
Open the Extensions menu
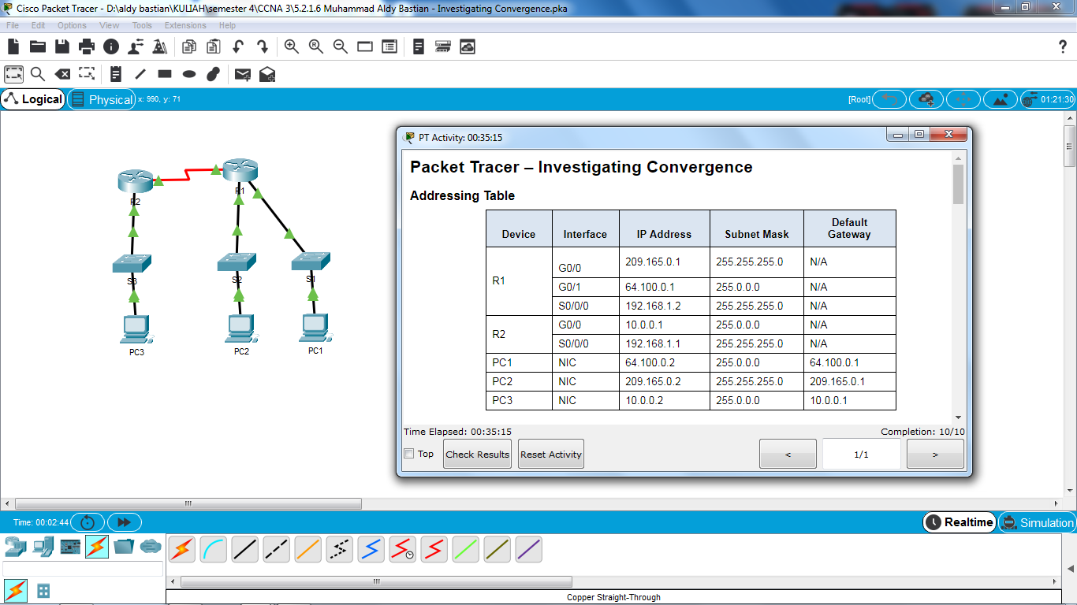(x=185, y=25)
